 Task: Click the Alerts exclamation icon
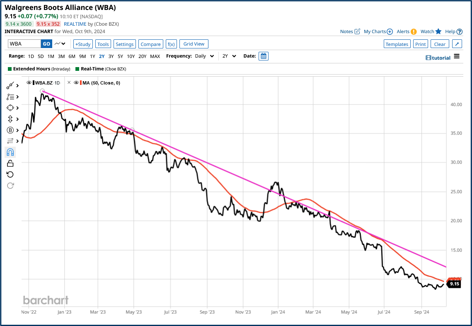click(414, 31)
